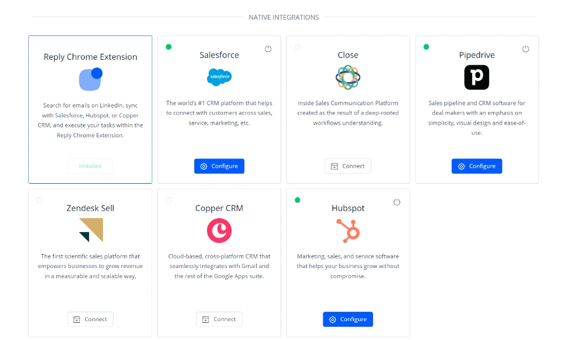This screenshot has width=564, height=340.
Task: Disconnect Hubspot using the power icon
Action: [x=397, y=202]
